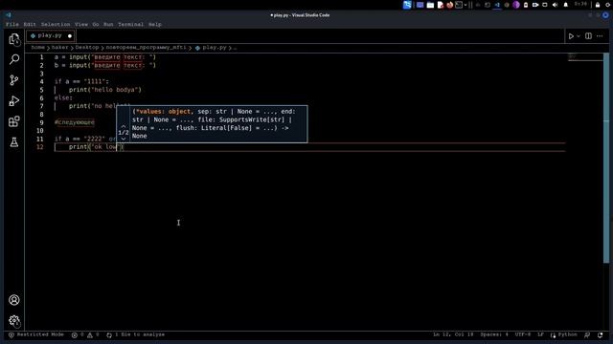Click the lock screen icon
This screenshot has height=344, width=613.
click(x=598, y=5)
